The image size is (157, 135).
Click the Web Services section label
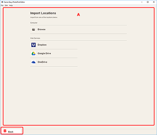[35, 38]
